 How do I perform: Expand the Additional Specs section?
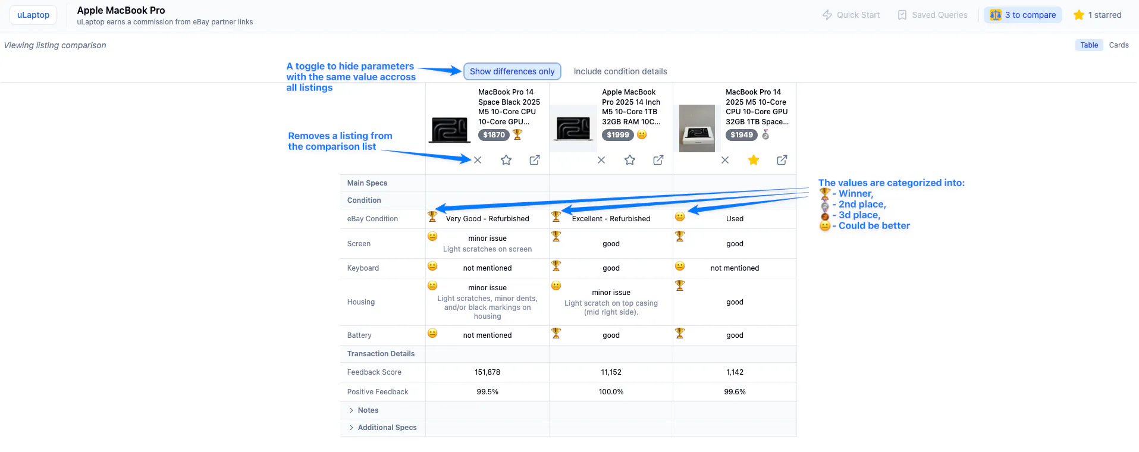(x=383, y=428)
